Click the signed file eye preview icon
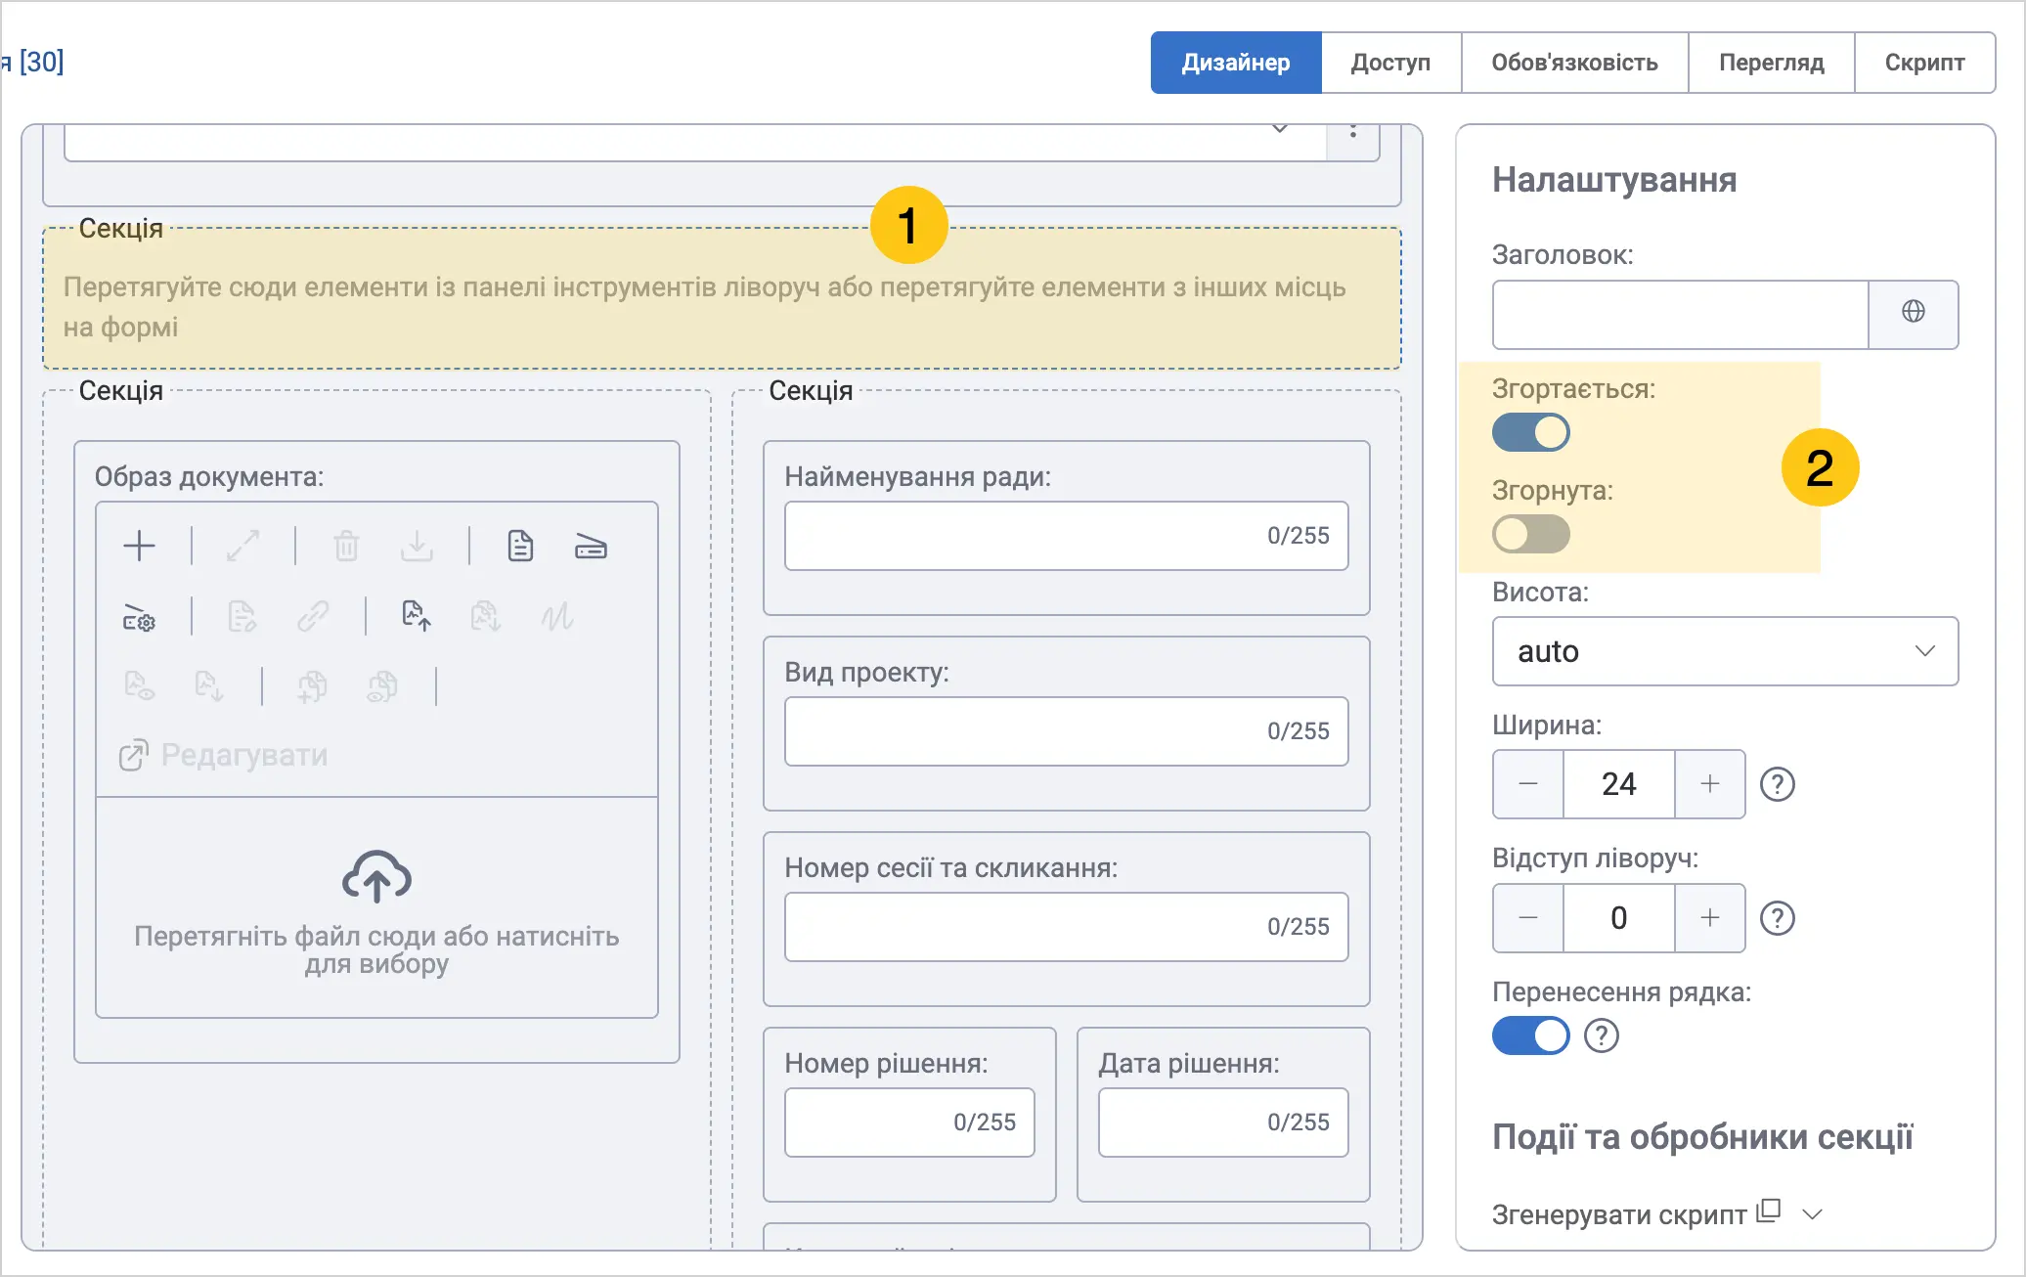 (139, 685)
